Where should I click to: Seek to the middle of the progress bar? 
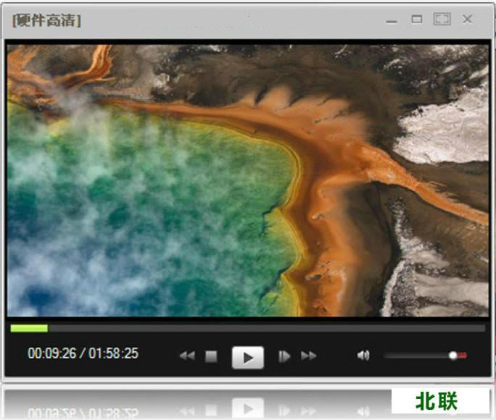(248, 328)
